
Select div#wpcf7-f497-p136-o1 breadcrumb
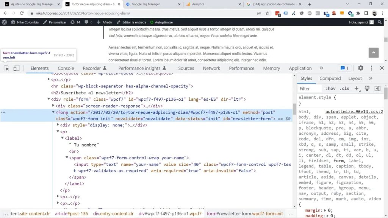[170, 213]
